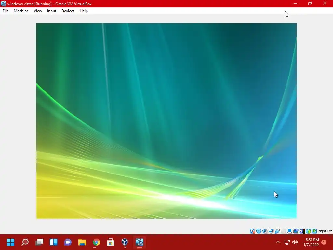This screenshot has width=333, height=250.
Task: Click the recording indicator in the status bar
Action: 296,231
